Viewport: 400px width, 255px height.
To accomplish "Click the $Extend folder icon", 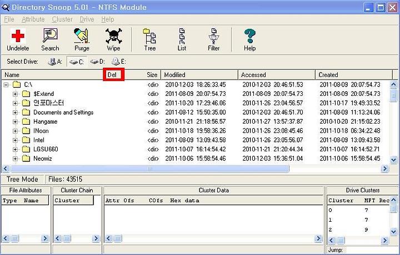I will point(26,94).
